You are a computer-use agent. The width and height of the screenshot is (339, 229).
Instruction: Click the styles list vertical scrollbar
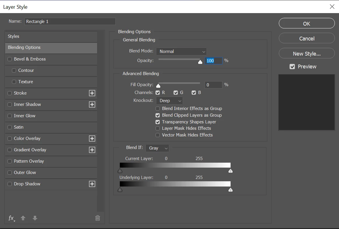coord(101,121)
